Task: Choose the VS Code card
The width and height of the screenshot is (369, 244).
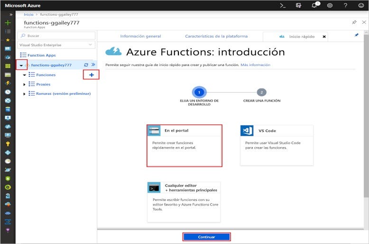Action: pyautogui.click(x=277, y=145)
